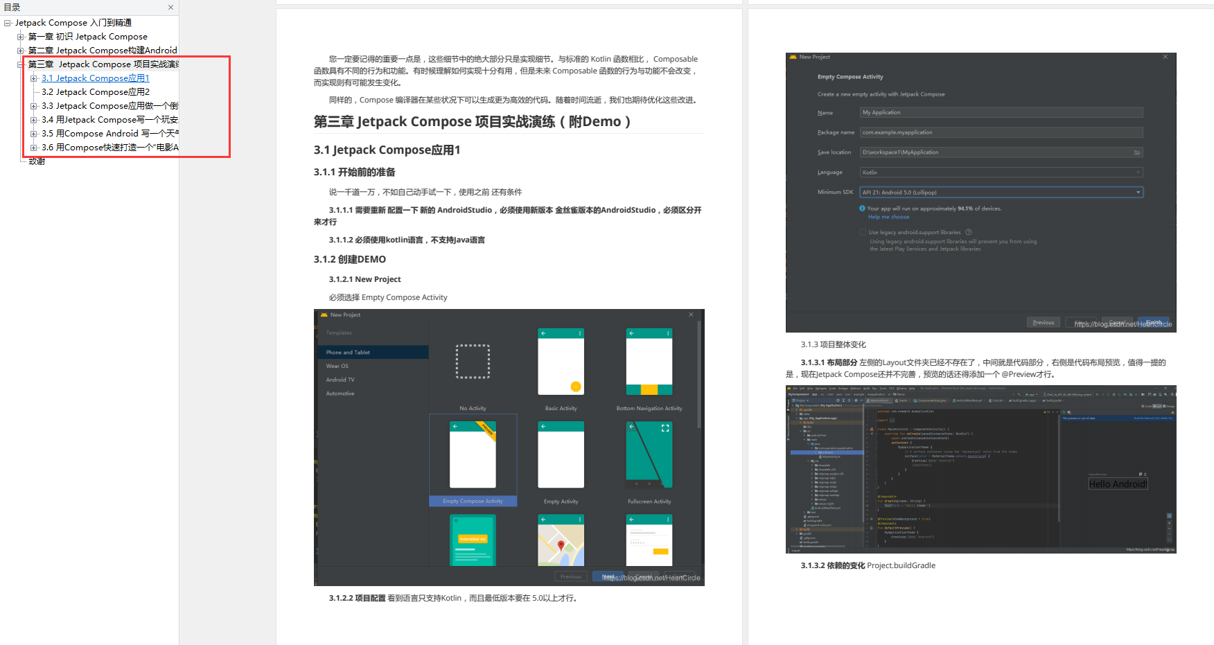Screen dimensions: 1214x645
Task: Go to 3.6 用Compose快速打造一个电影A entry
Action: (x=109, y=148)
